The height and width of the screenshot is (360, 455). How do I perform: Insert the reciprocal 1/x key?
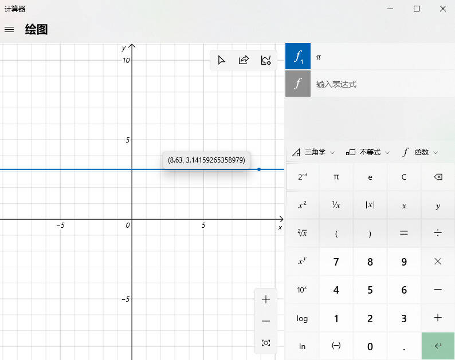(336, 205)
